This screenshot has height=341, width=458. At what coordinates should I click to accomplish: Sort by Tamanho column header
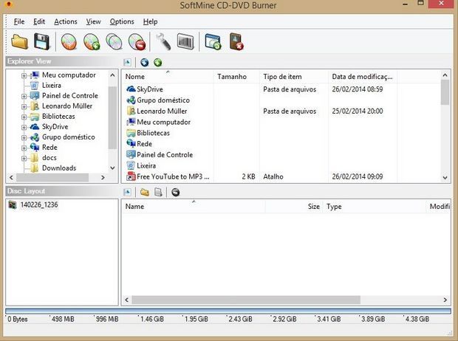tap(236, 77)
